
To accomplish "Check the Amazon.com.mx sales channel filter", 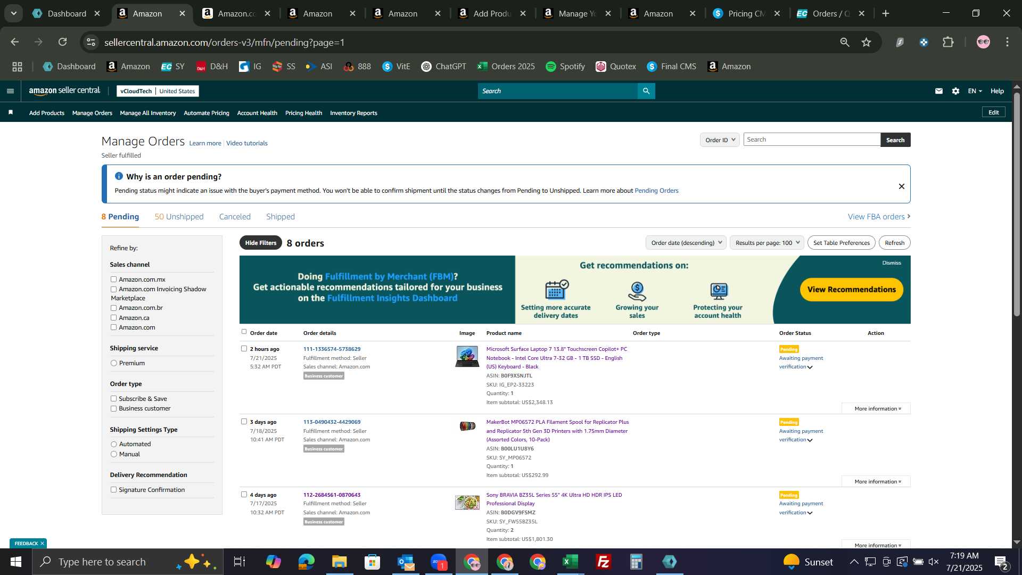I will pyautogui.click(x=113, y=279).
